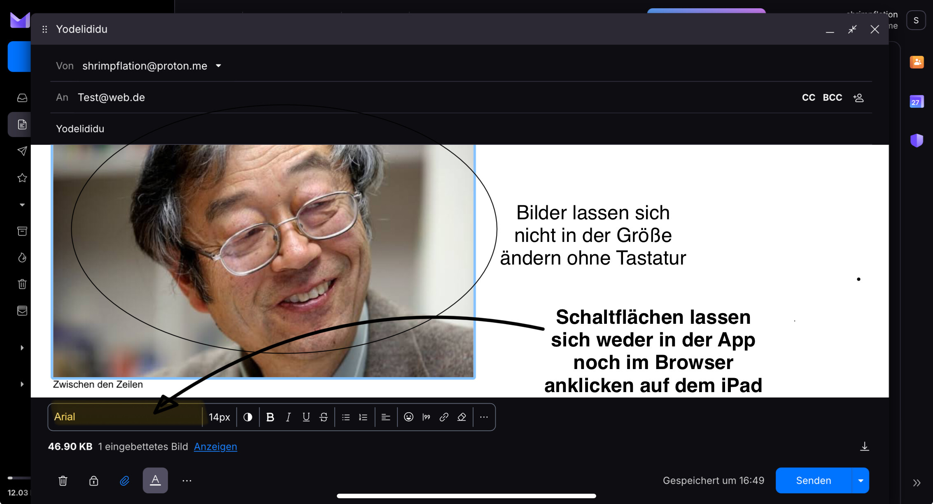Image resolution: width=933 pixels, height=504 pixels.
Task: Toggle bold text formatting
Action: (270, 417)
